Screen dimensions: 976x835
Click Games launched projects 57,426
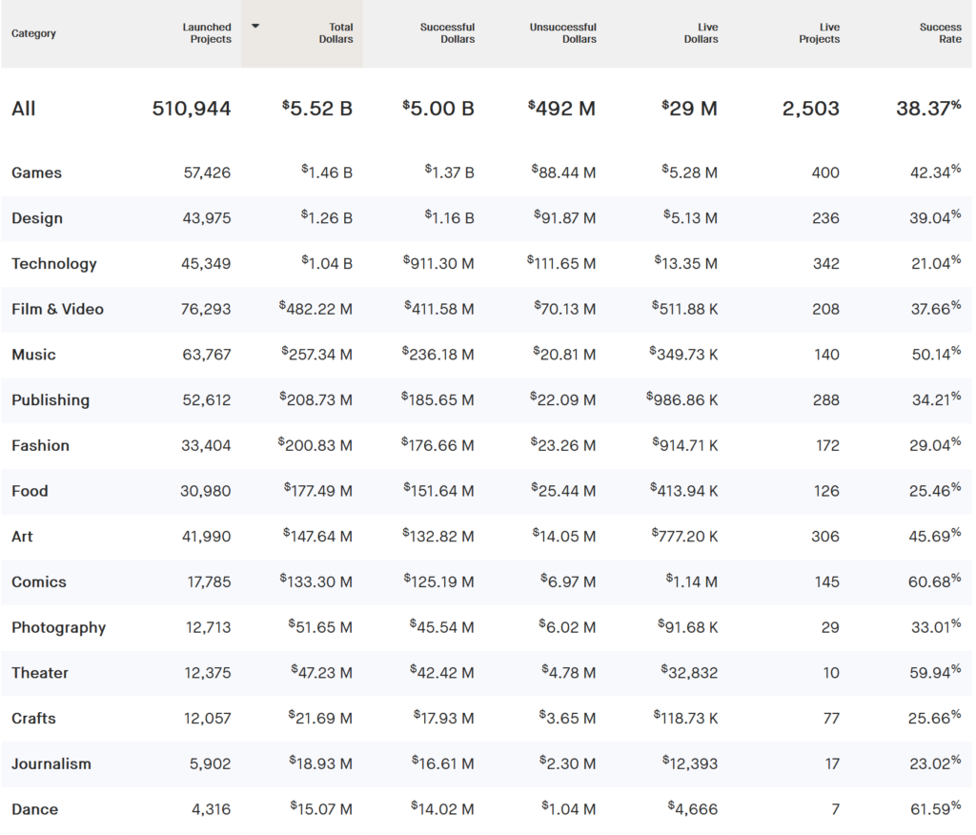point(207,173)
